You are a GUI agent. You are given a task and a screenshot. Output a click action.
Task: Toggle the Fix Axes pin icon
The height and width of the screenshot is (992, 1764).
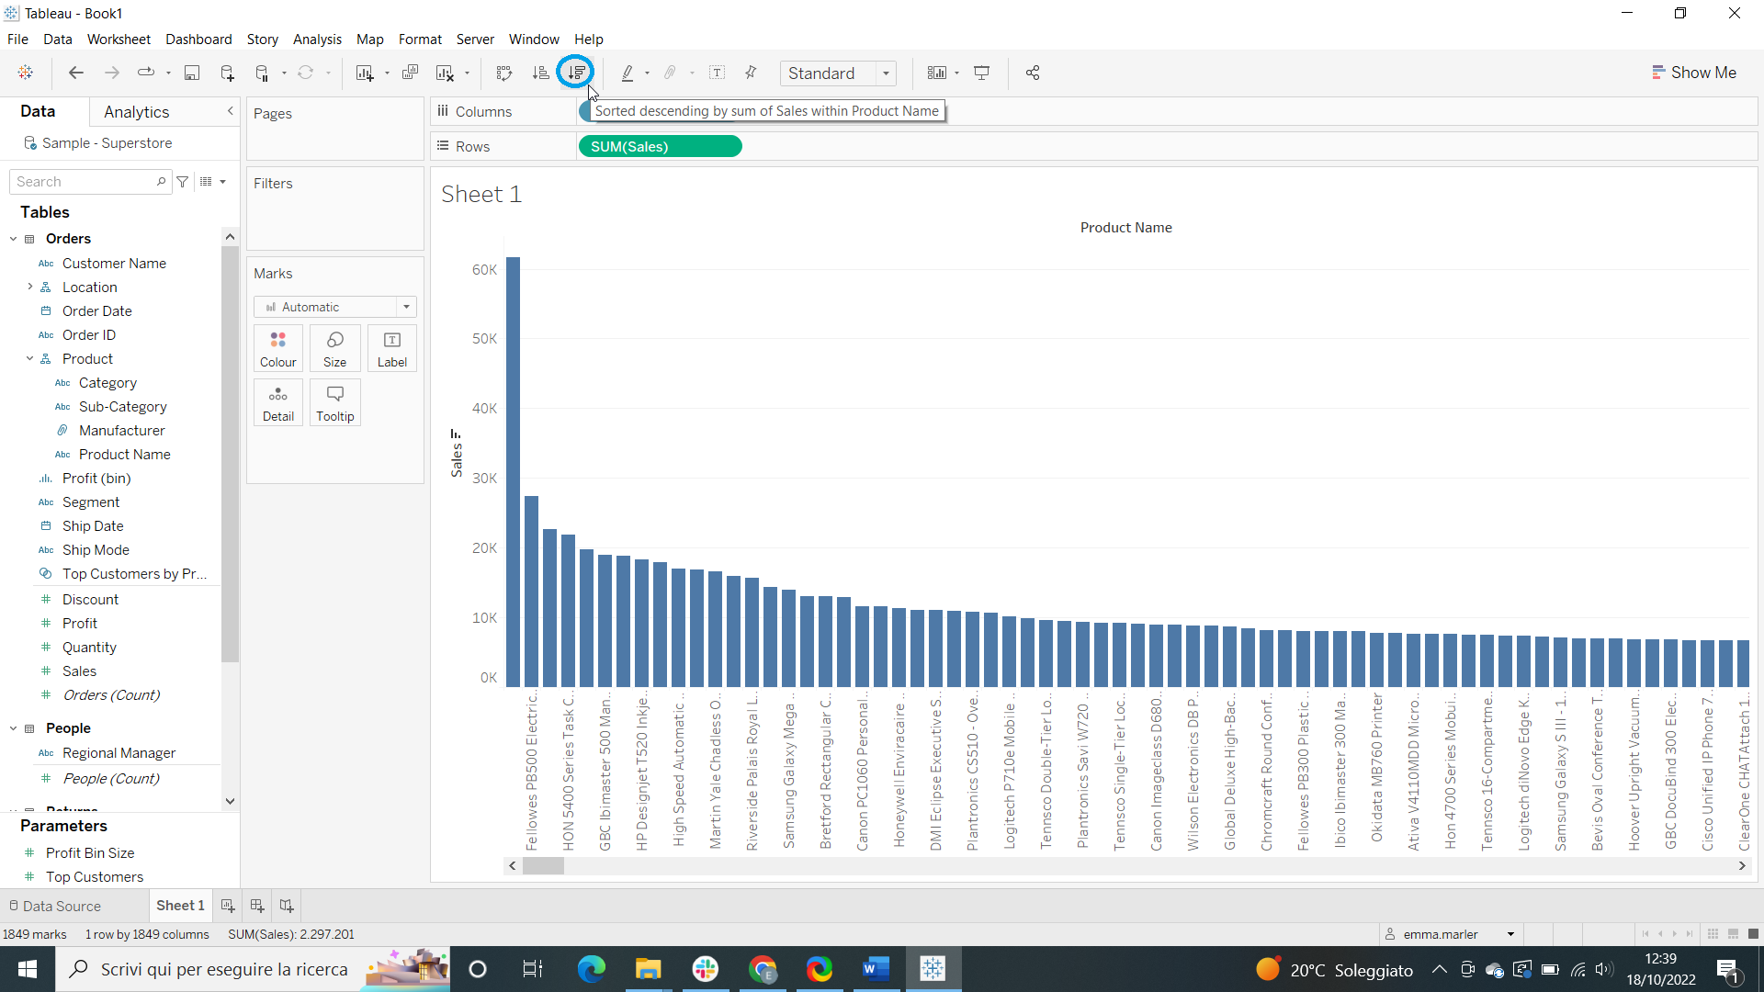click(752, 73)
